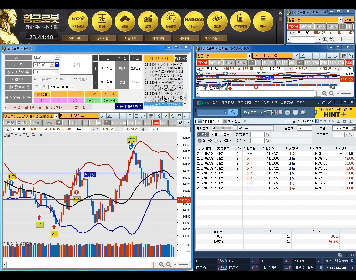This screenshot has width=356, height=280.
Task: Click 수량(전체) green test button
Action: point(110,100)
